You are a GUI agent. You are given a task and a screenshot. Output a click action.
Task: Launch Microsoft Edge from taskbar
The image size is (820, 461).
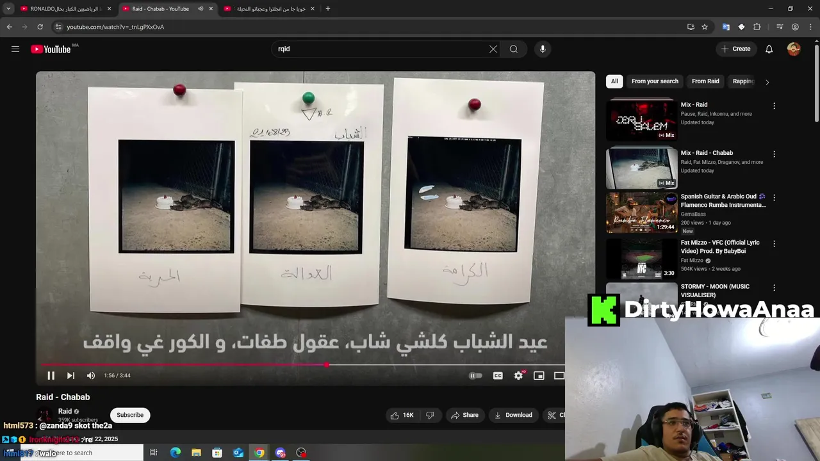pos(175,453)
